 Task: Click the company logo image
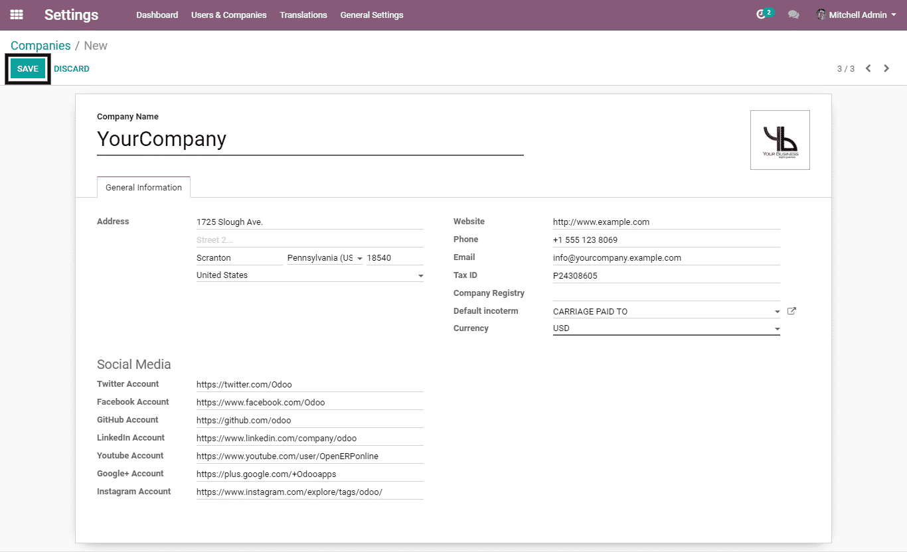coord(780,140)
